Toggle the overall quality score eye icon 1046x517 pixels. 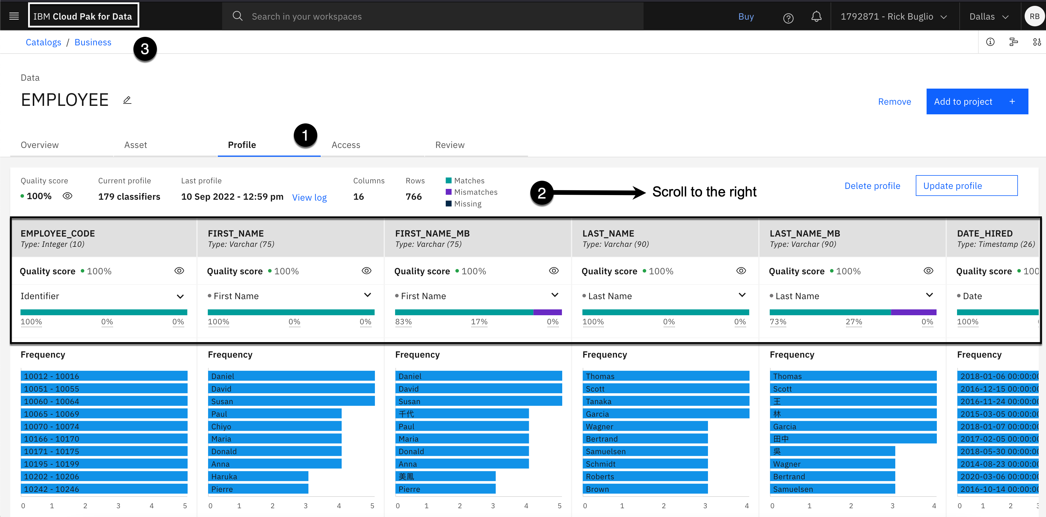(67, 196)
